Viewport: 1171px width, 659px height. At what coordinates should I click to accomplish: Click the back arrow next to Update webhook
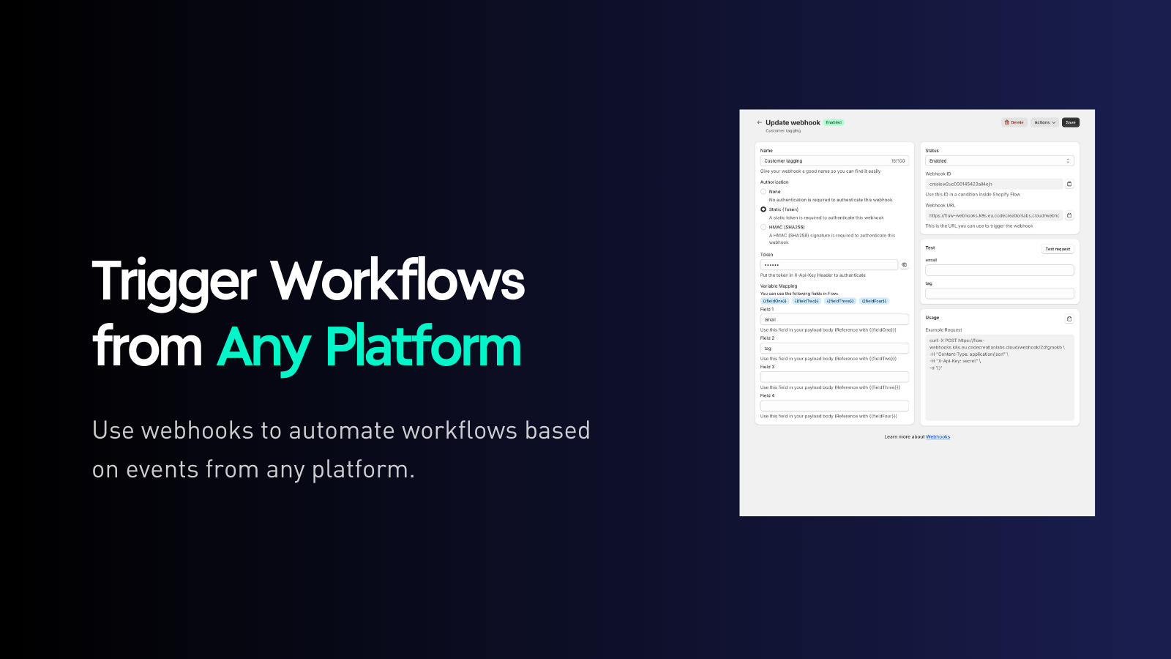coord(759,122)
